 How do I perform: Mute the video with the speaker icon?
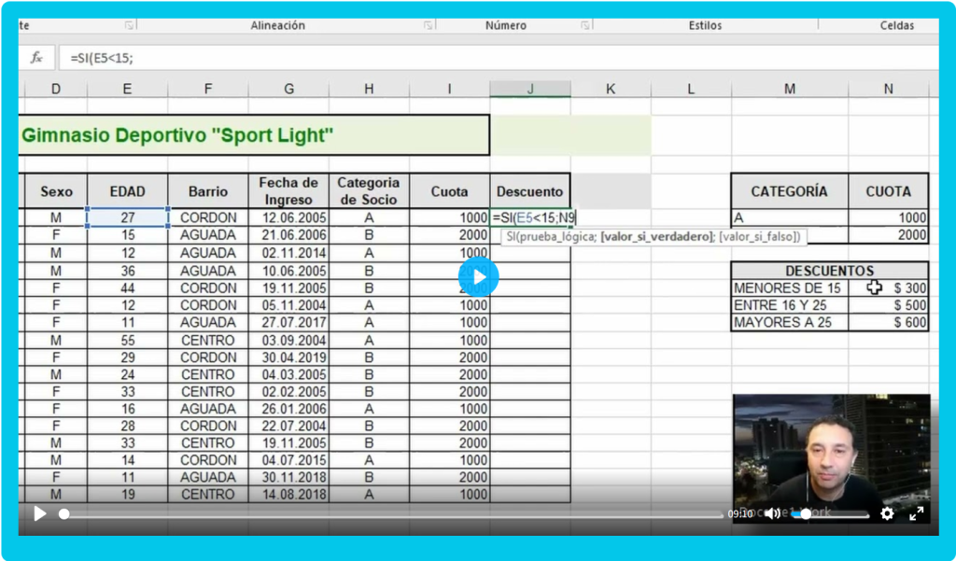[772, 513]
